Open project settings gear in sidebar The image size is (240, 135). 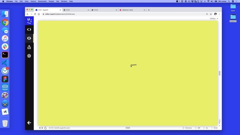click(x=29, y=56)
